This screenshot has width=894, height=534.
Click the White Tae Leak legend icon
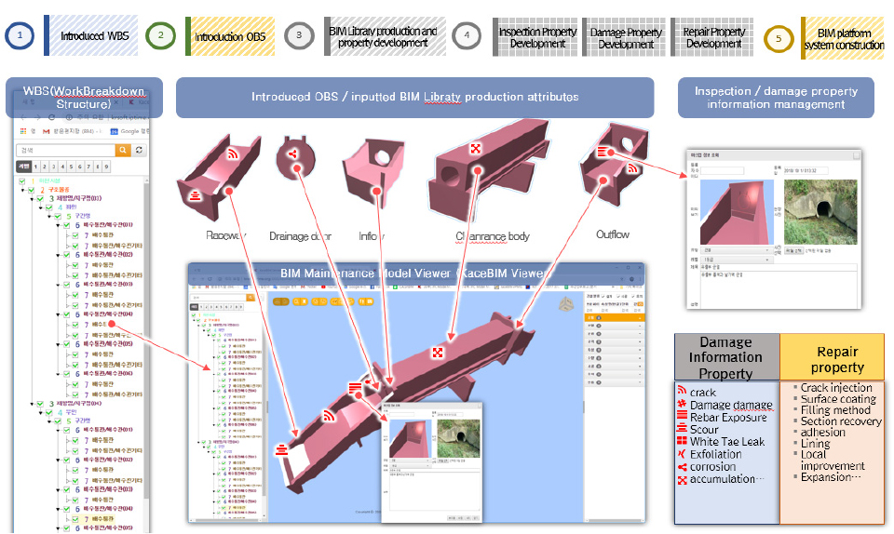pyautogui.click(x=682, y=441)
